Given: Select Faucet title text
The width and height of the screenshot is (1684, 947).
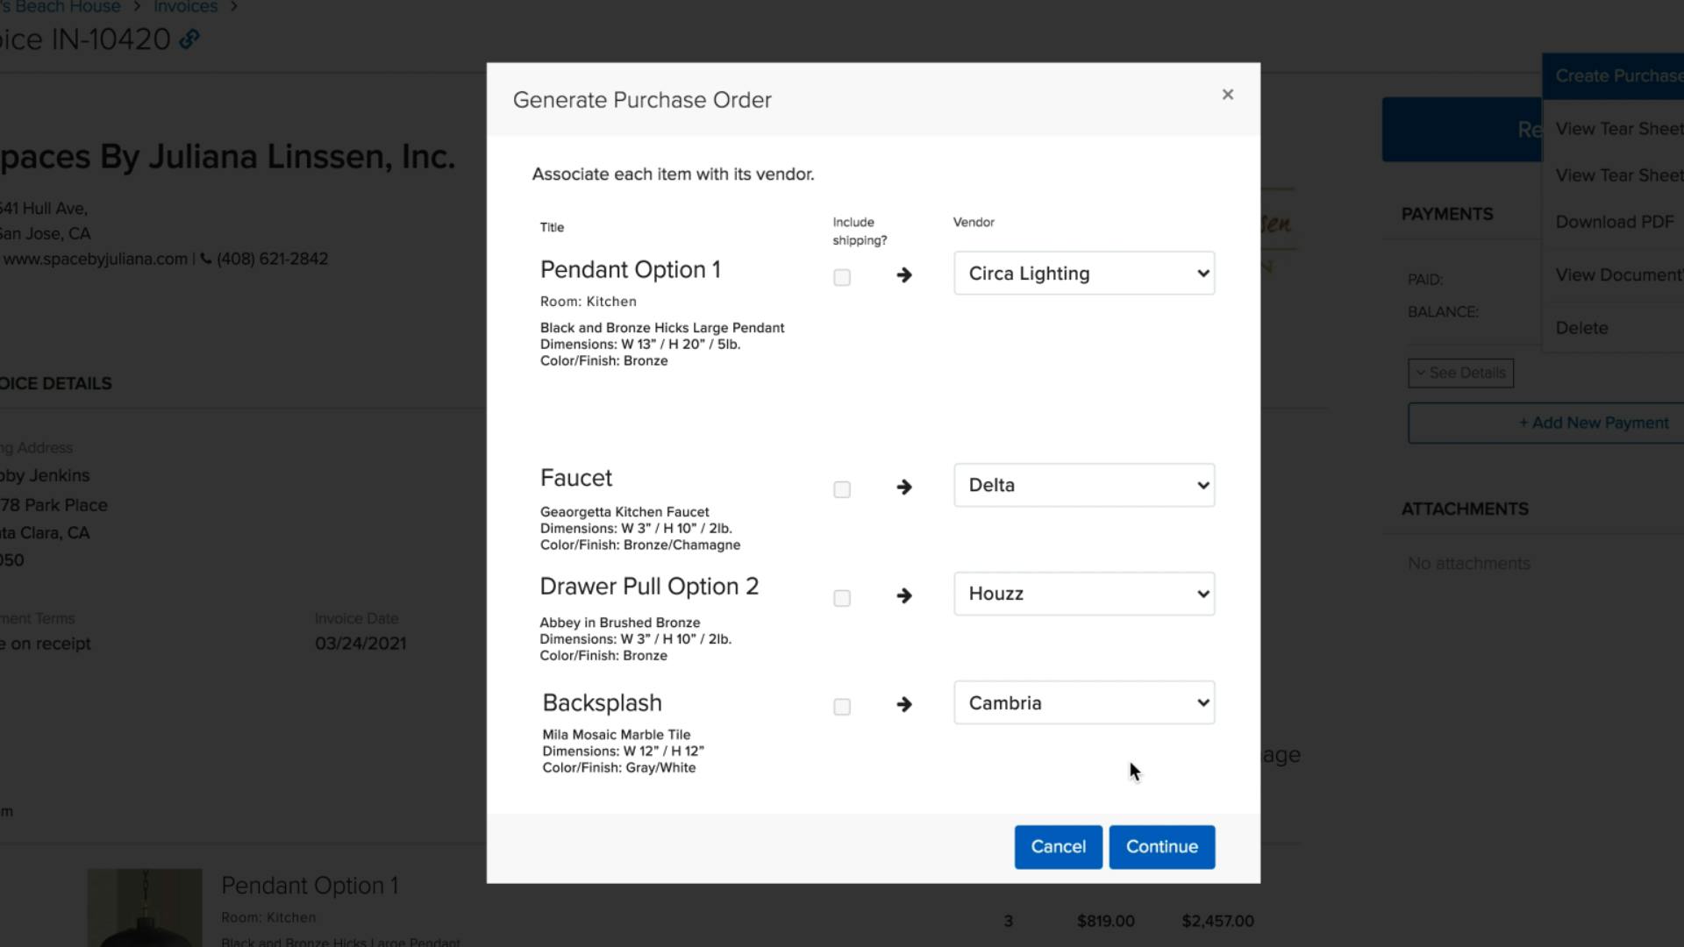Looking at the screenshot, I should coord(576,479).
